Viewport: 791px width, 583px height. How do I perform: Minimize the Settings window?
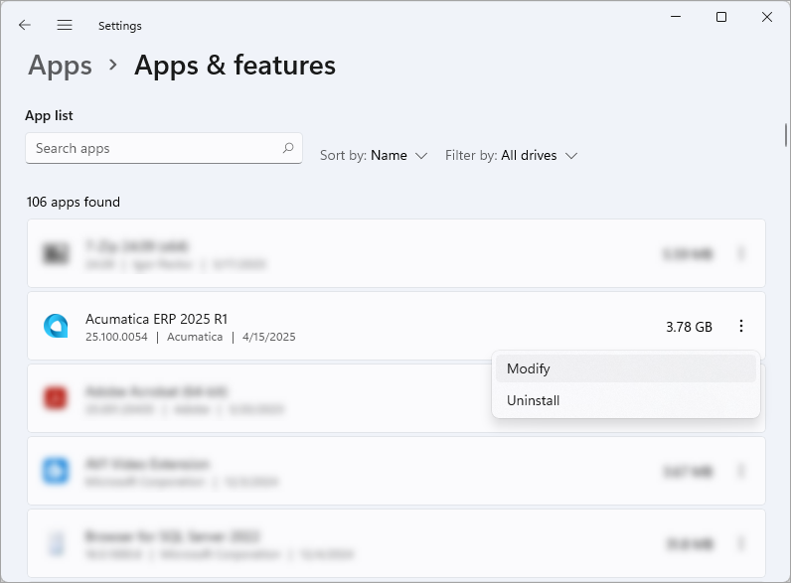point(676,17)
